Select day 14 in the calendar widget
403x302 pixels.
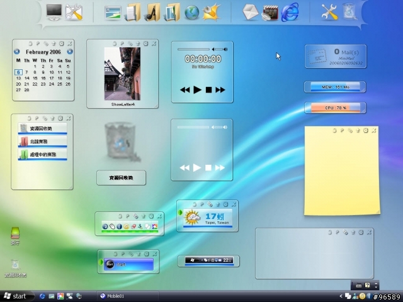coord(26,78)
